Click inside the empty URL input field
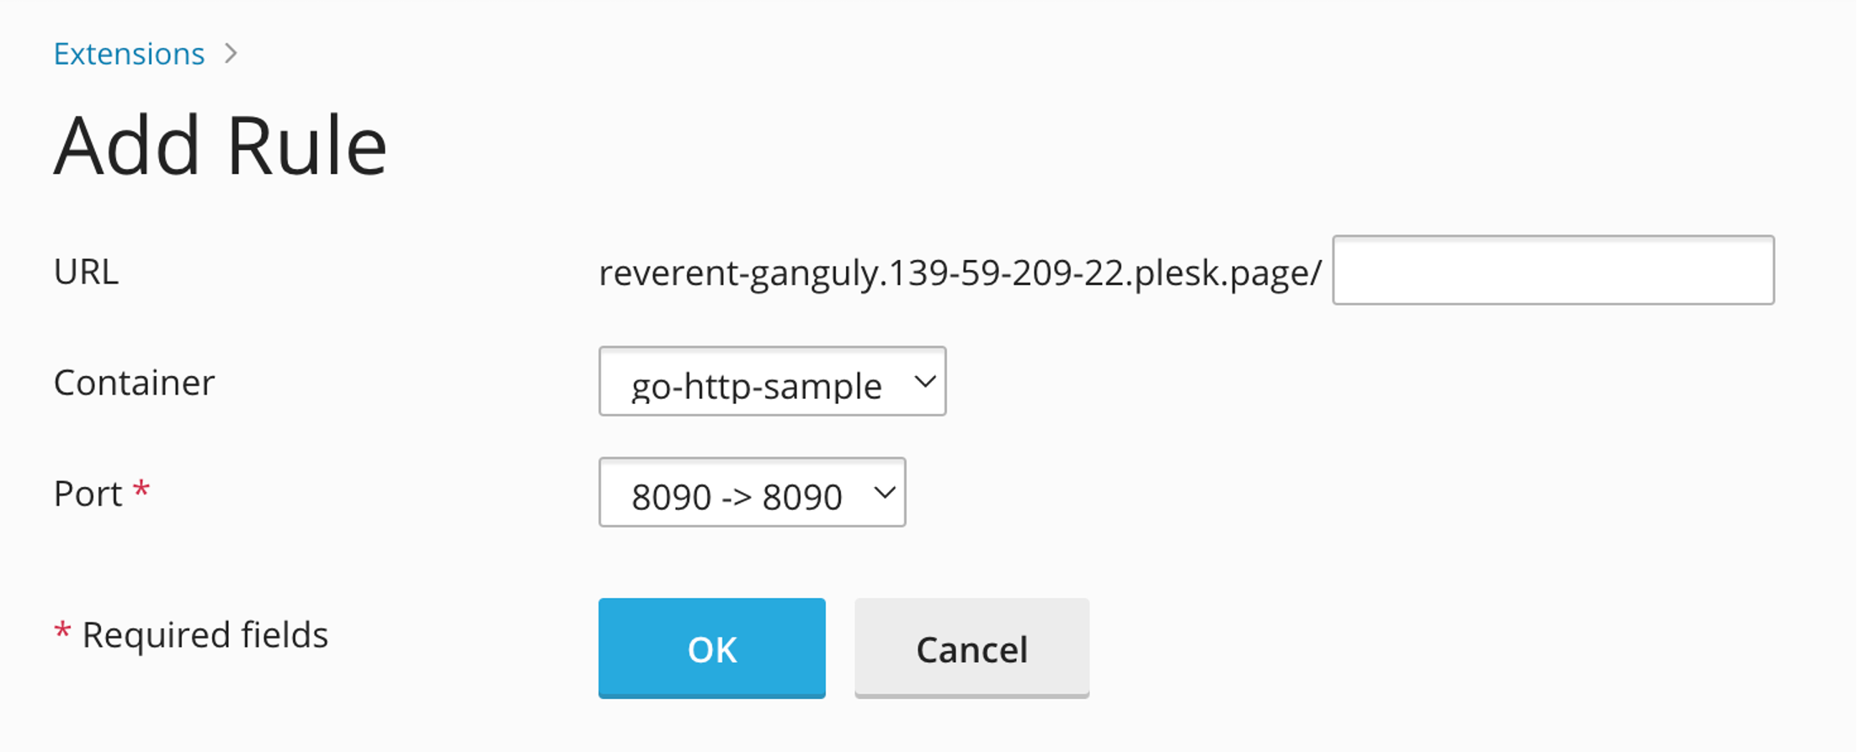Image resolution: width=1857 pixels, height=752 pixels. coord(1551,270)
